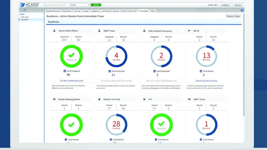
Task: Open the Scheduling tab
Action: (x=106, y=11)
